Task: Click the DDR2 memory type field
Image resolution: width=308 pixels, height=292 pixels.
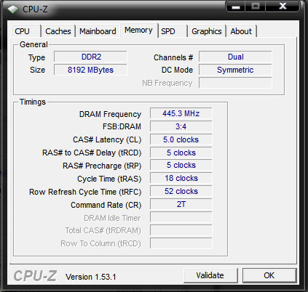Action: (x=90, y=57)
